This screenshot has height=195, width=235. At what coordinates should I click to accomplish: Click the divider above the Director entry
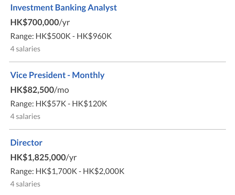117,129
